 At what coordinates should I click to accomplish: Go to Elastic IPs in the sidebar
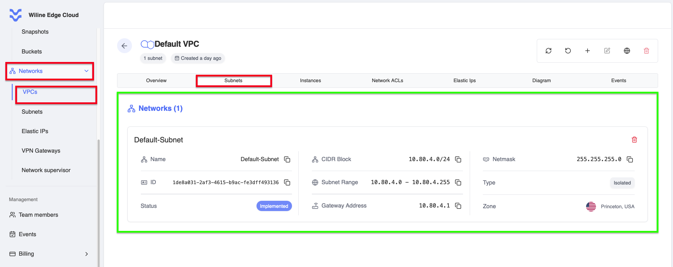point(35,131)
